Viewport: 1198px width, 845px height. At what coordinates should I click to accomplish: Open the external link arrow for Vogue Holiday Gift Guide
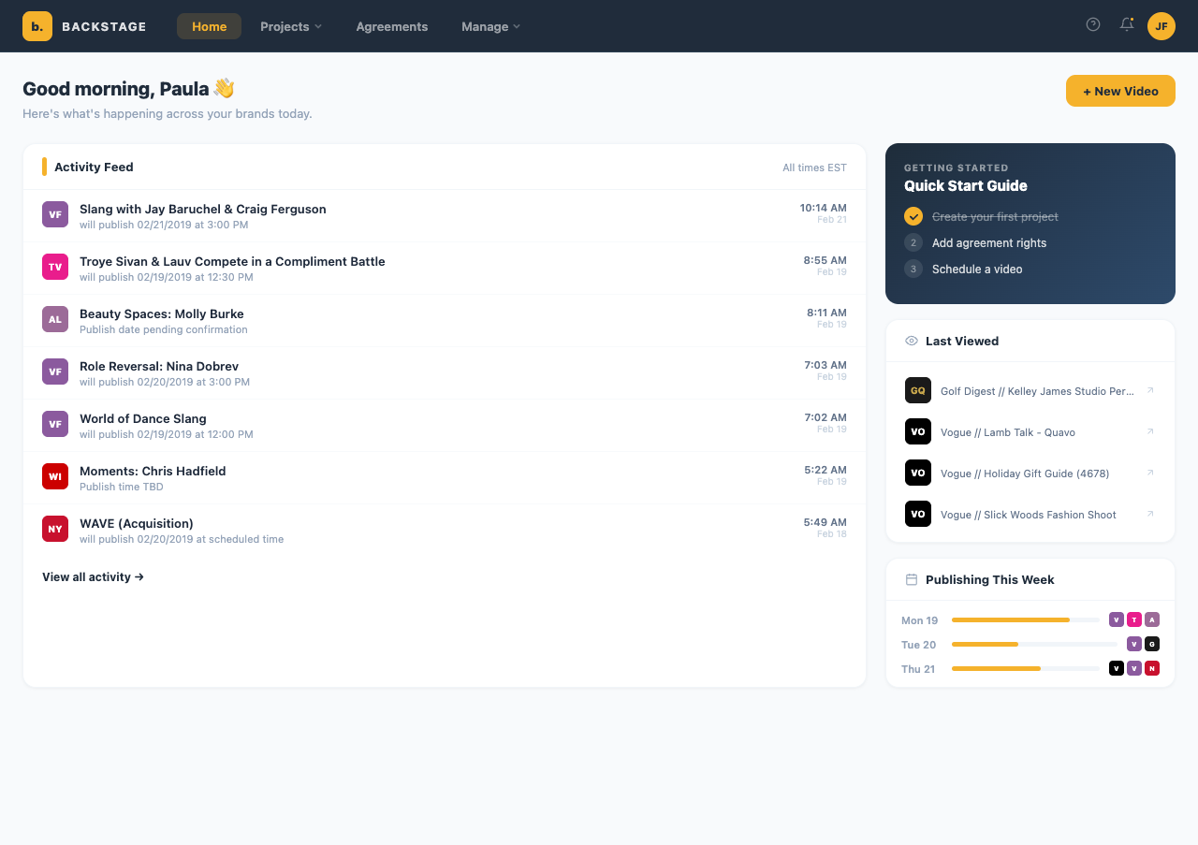point(1150,473)
